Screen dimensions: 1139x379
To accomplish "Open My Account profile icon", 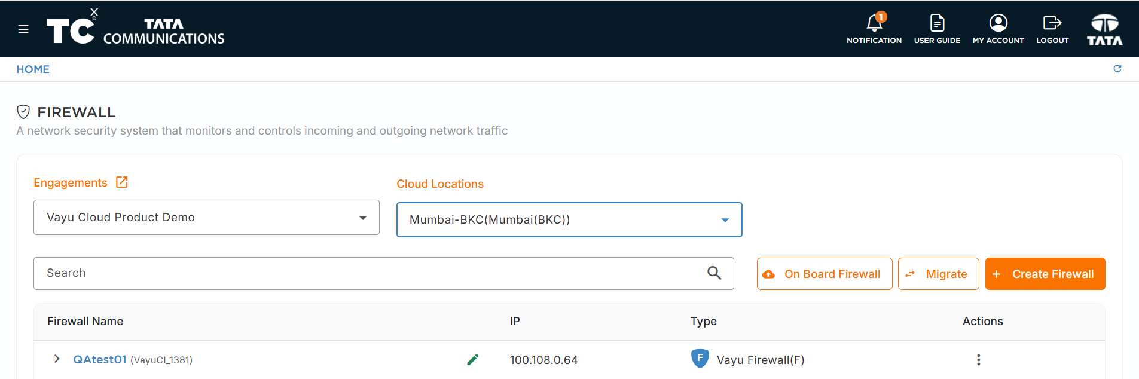I will pos(998,23).
